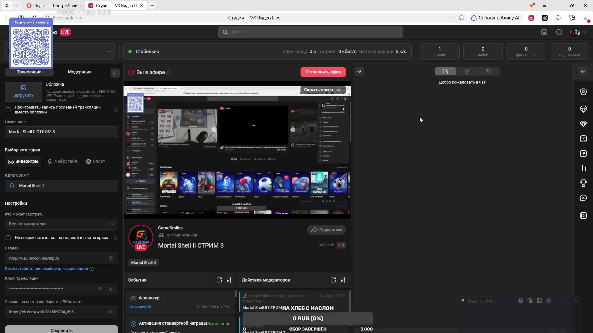
Task: Click the plus create icon in header
Action: (559, 32)
